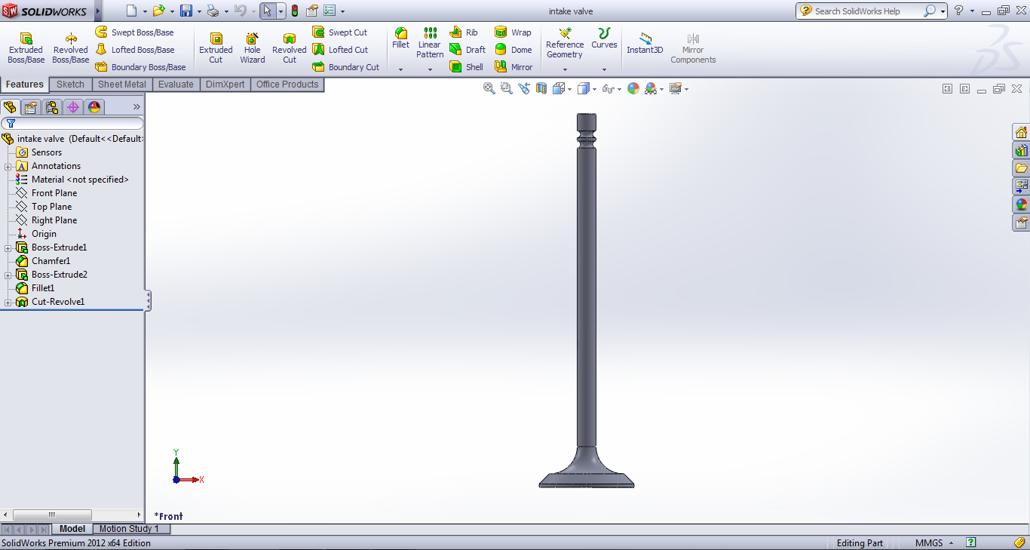Screen dimensions: 1030x550
Task: Expand the Annotations tree node
Action: click(x=8, y=166)
